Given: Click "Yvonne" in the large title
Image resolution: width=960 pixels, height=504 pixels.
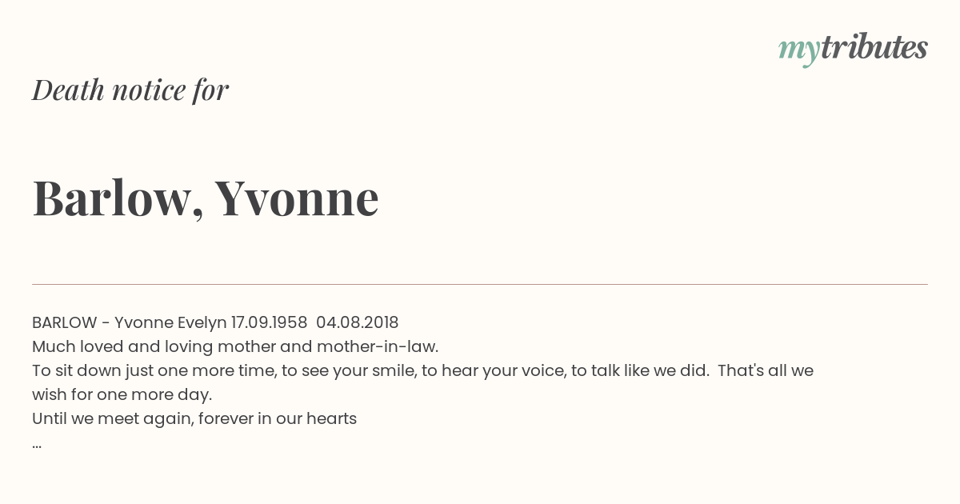Looking at the screenshot, I should (297, 197).
